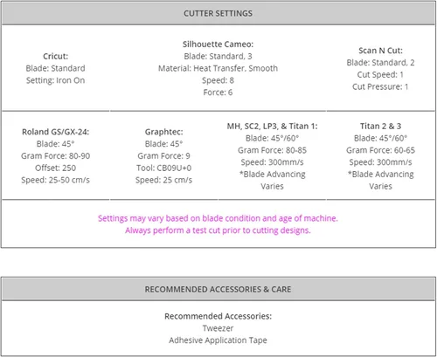This screenshot has height=357, width=437.
Task: Select the Cricut settings heading
Action: (x=55, y=56)
